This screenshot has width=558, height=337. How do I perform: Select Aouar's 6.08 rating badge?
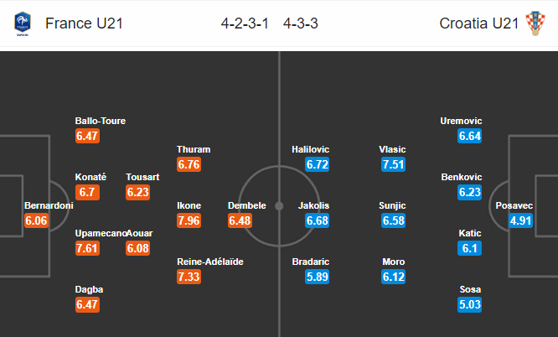[x=137, y=248]
